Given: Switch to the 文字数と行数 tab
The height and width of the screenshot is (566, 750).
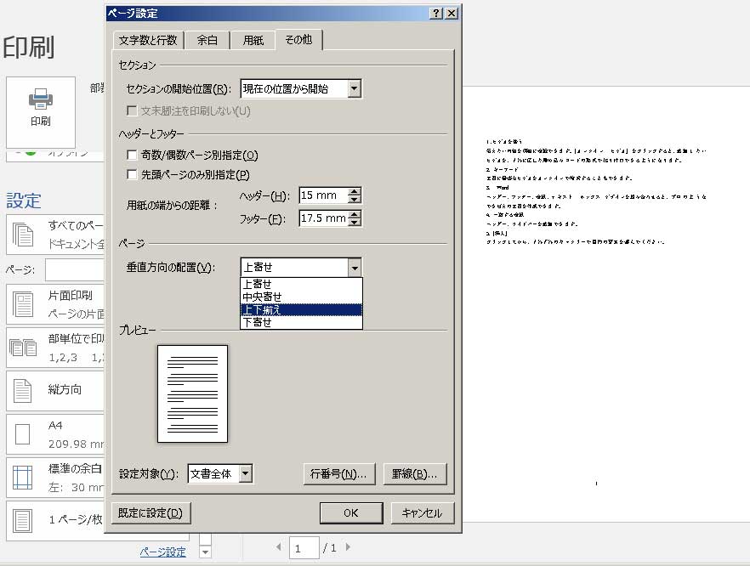Looking at the screenshot, I should click(148, 40).
